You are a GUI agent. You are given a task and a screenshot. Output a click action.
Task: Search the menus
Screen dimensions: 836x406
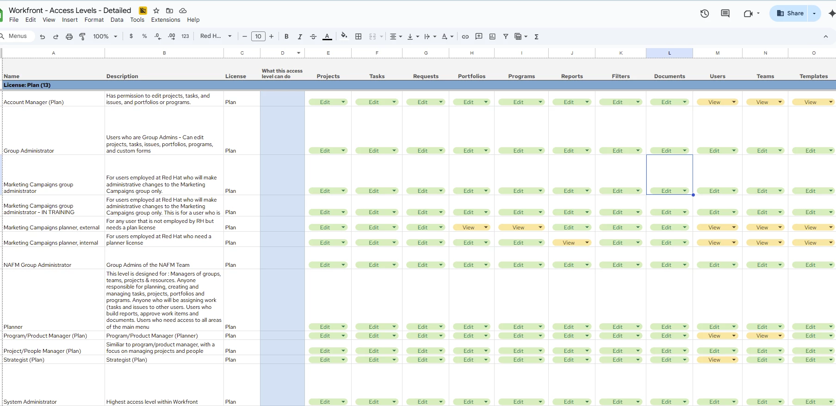(17, 36)
